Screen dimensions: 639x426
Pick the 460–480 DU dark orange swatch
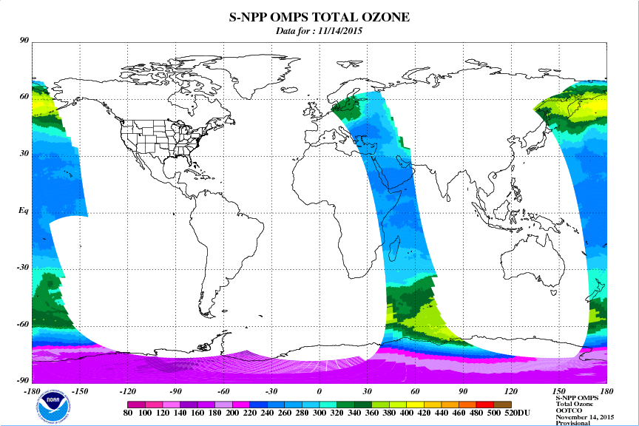point(468,405)
